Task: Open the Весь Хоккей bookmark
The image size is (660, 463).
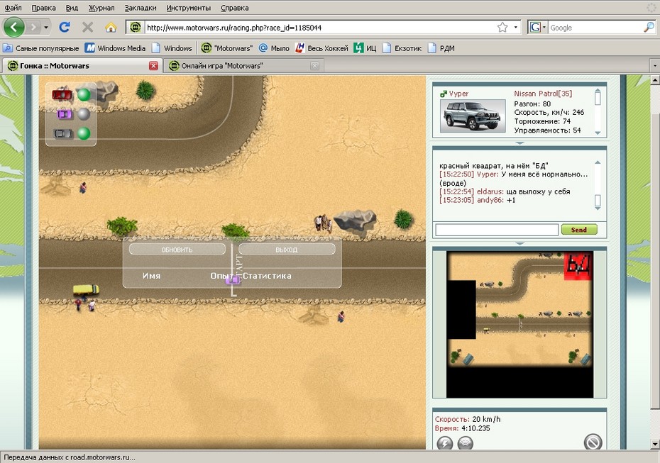Action: [322, 48]
